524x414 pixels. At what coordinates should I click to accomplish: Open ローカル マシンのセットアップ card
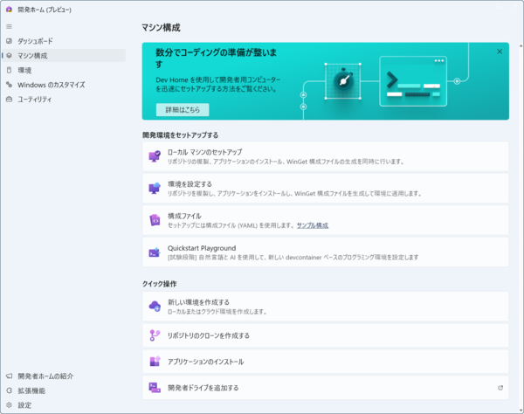pyautogui.click(x=325, y=156)
